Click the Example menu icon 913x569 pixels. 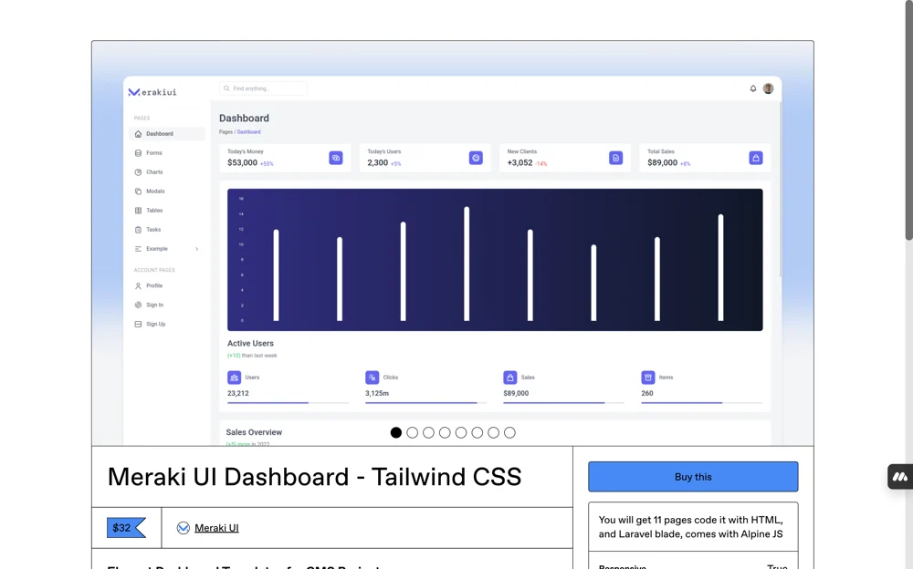[x=138, y=249]
